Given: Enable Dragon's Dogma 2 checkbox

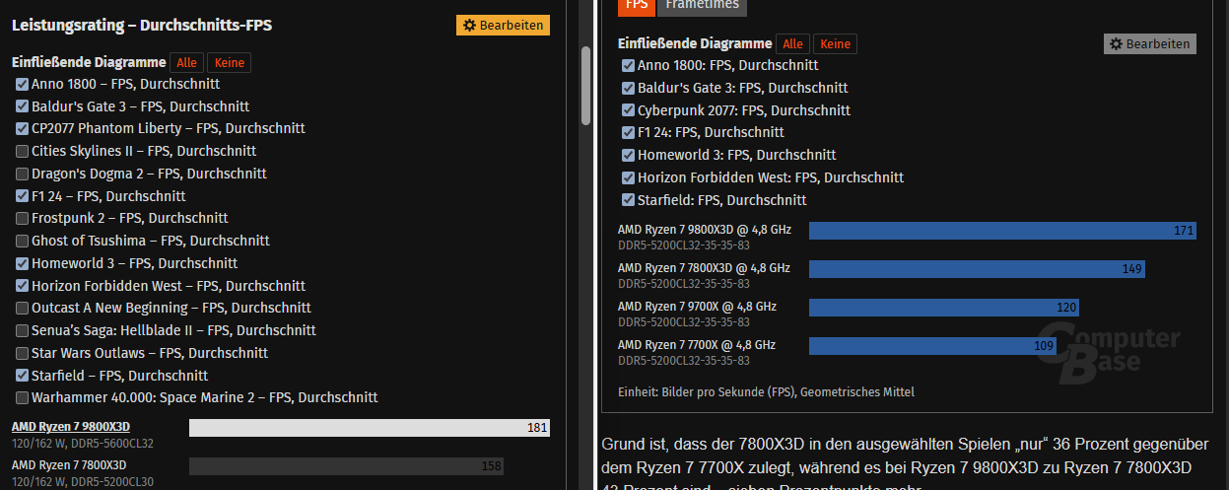Looking at the screenshot, I should pos(22,174).
